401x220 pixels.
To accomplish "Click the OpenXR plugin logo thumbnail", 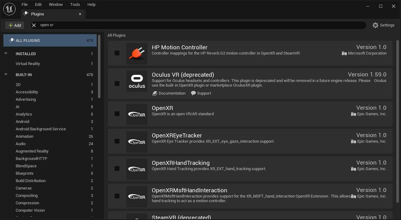I will (137, 114).
